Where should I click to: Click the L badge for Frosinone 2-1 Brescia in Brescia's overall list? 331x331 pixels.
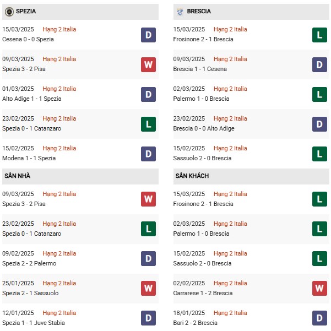pos(319,35)
